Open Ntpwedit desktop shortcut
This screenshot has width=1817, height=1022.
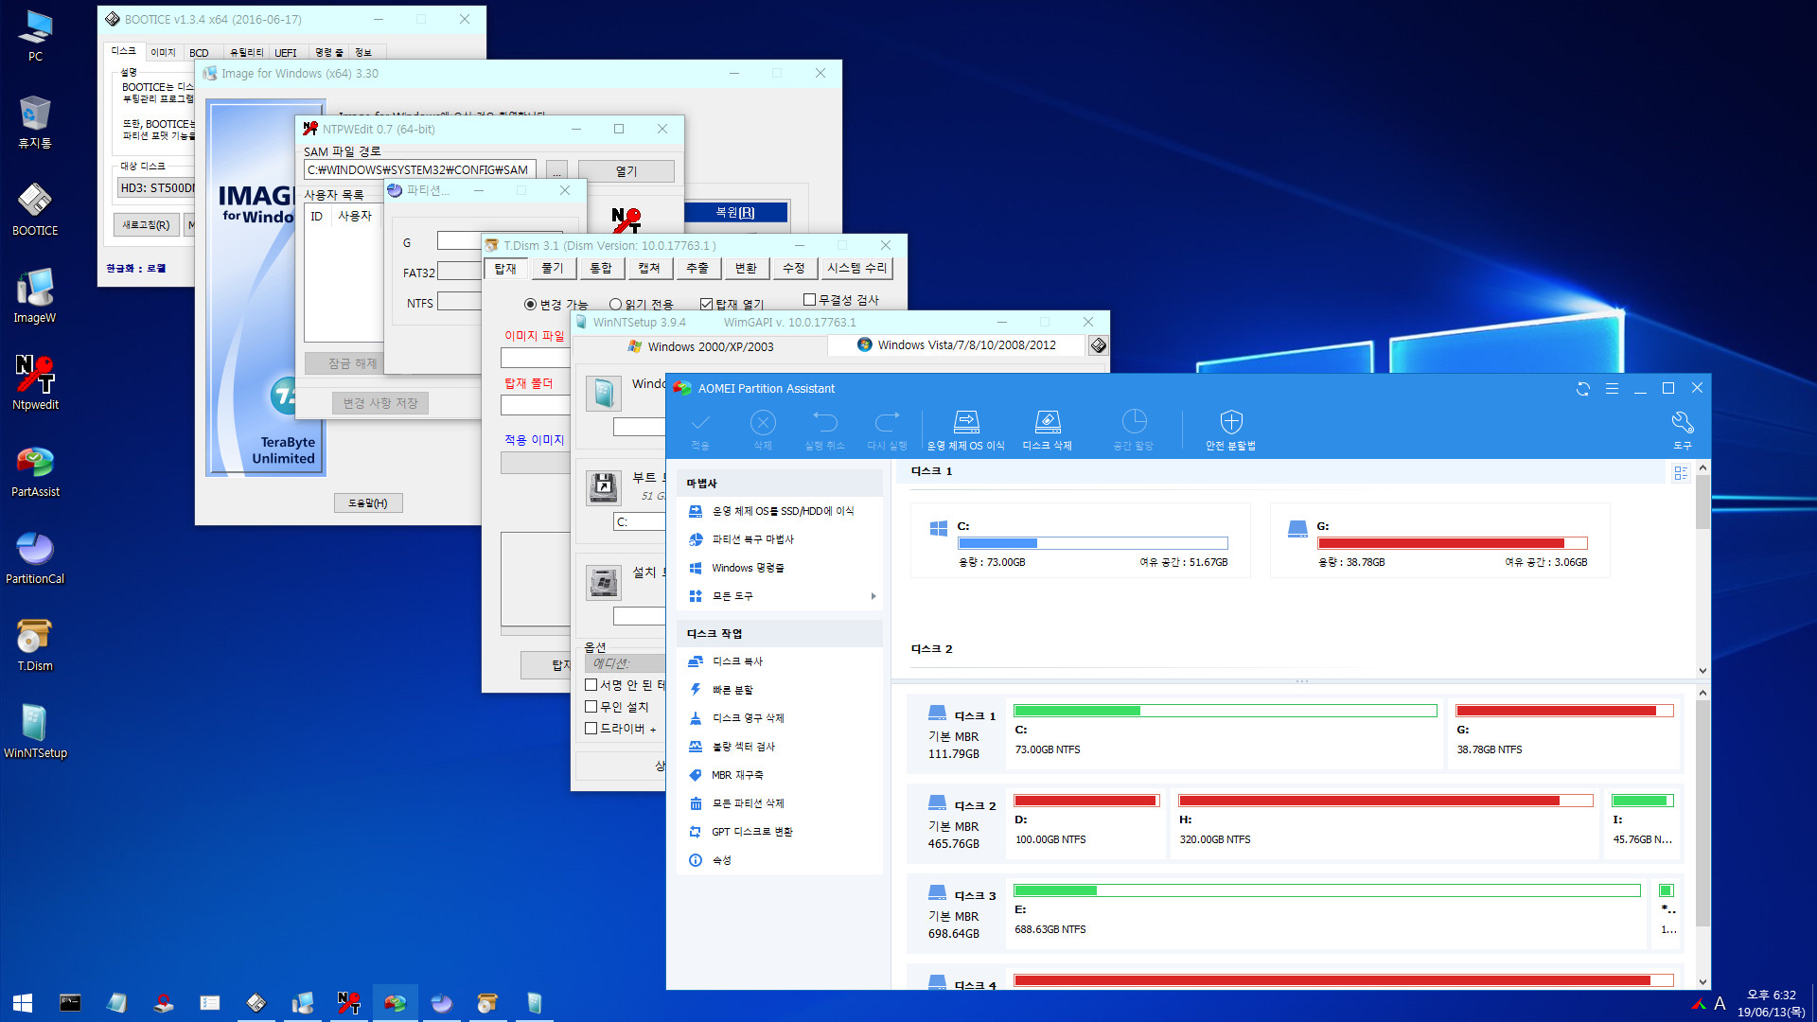pyautogui.click(x=35, y=384)
